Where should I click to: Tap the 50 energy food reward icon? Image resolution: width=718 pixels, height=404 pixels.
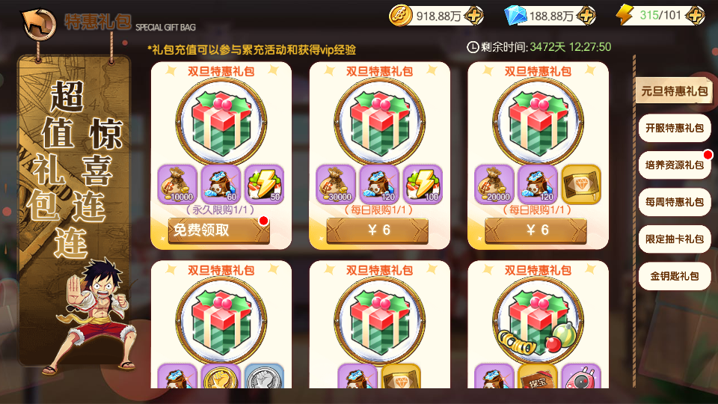[x=264, y=184]
